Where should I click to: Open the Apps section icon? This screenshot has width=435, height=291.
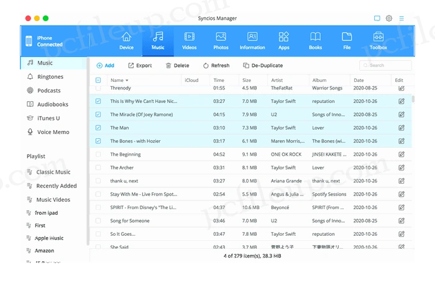(x=283, y=37)
